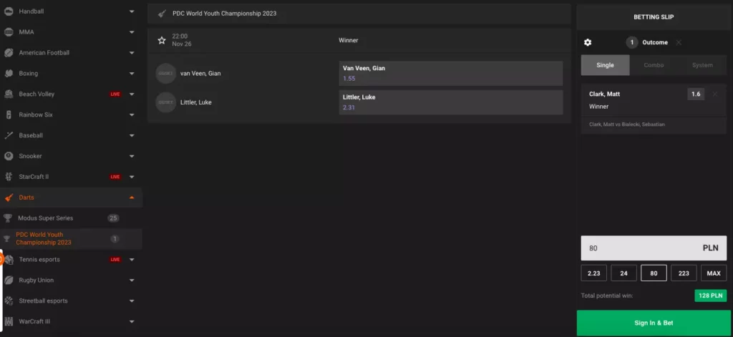
Task: Set stake to 223 quick amount
Action: click(684, 273)
